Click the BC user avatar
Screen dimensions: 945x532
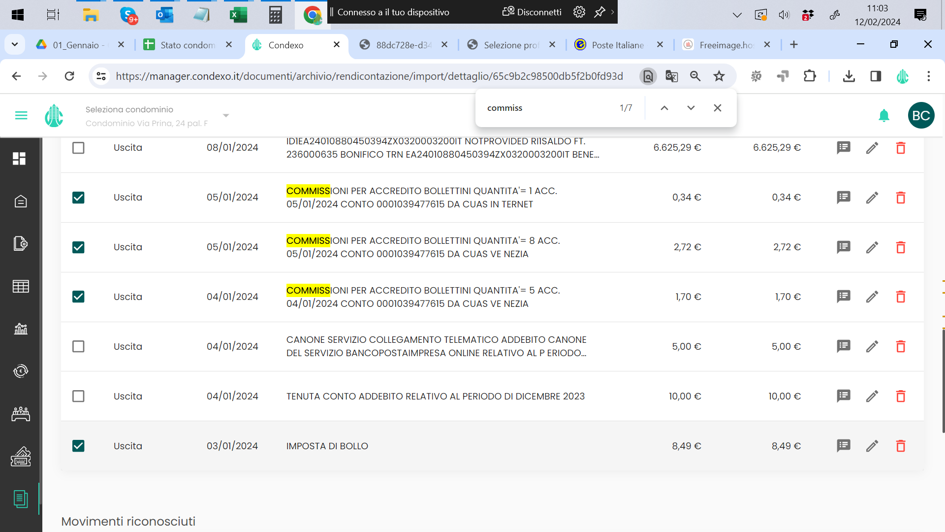921,115
